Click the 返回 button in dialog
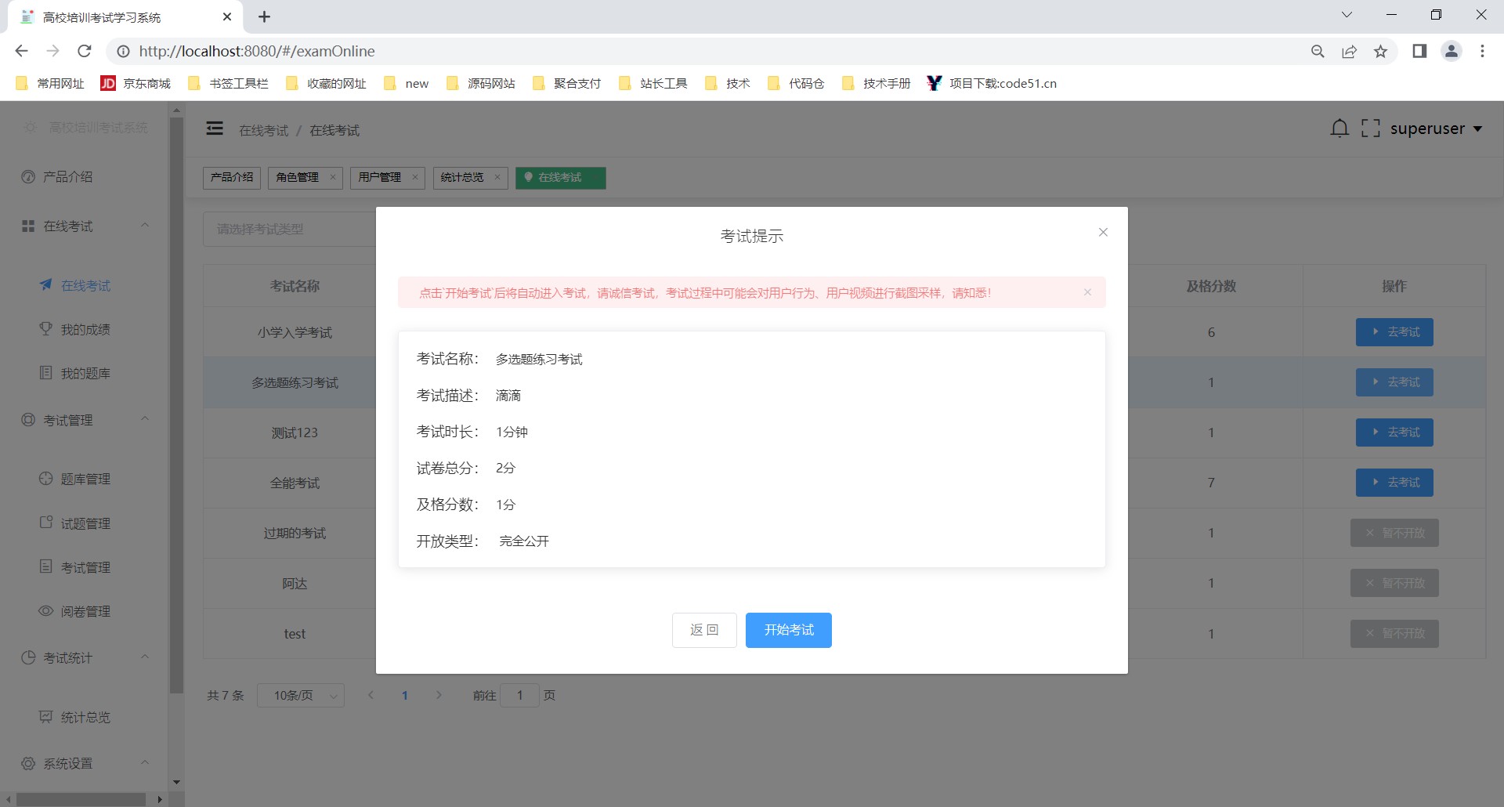 (x=703, y=630)
